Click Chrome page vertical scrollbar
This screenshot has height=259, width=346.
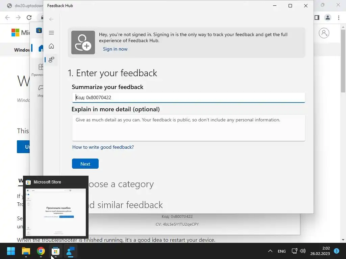pos(343,61)
